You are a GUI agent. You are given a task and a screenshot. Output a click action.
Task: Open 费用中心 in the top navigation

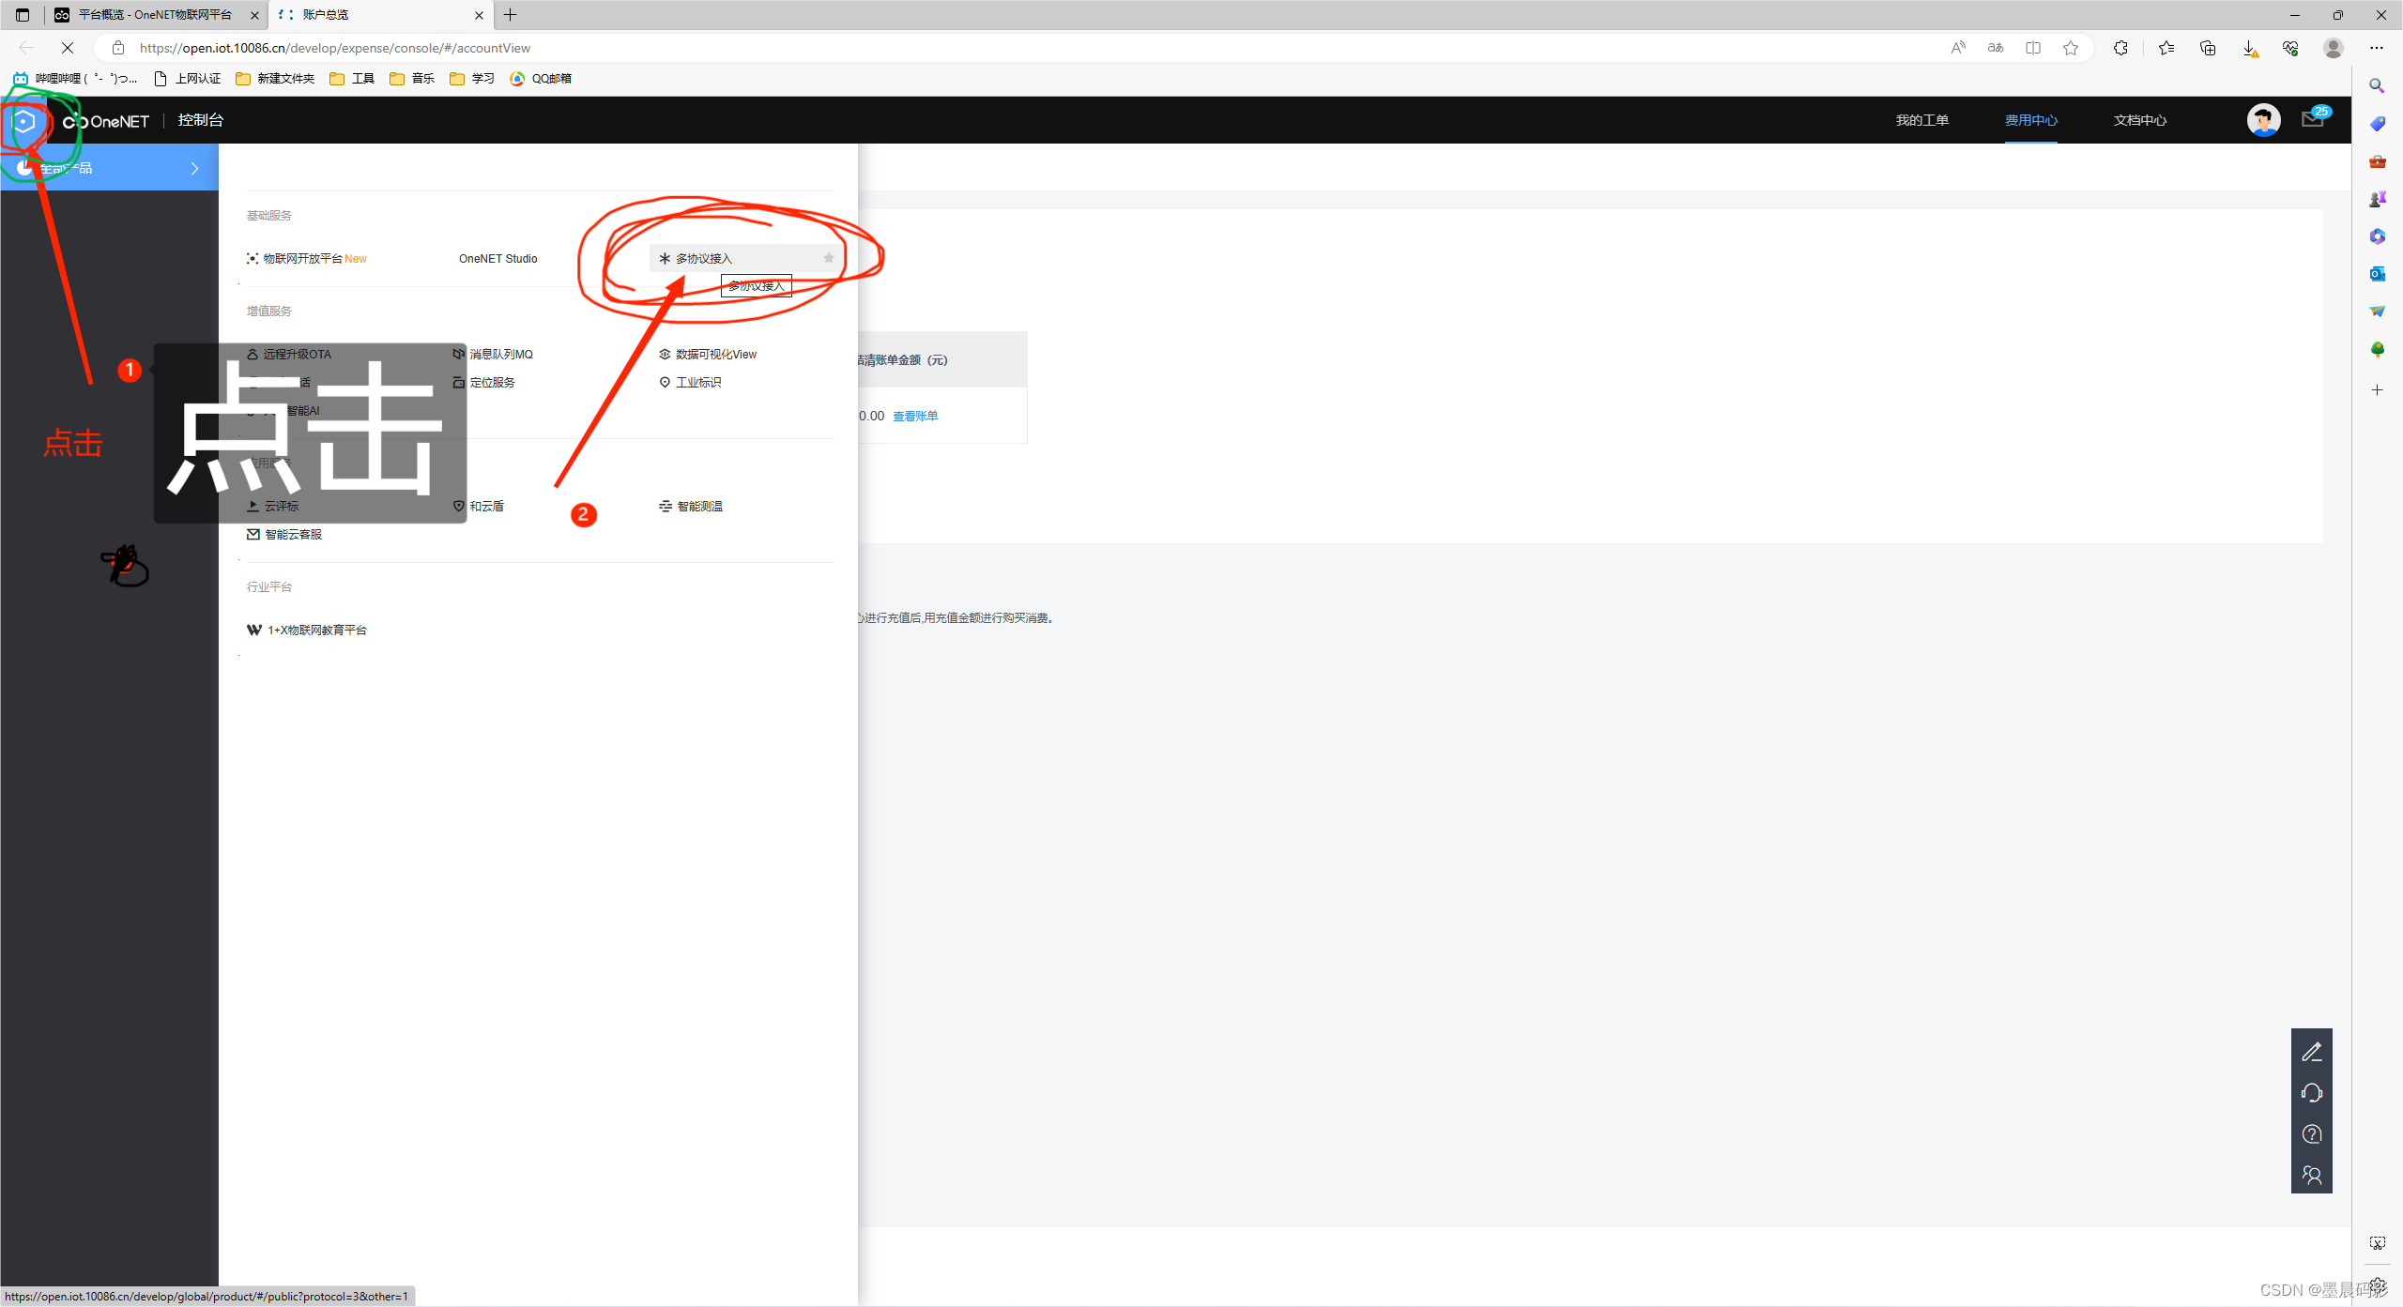pos(2031,120)
